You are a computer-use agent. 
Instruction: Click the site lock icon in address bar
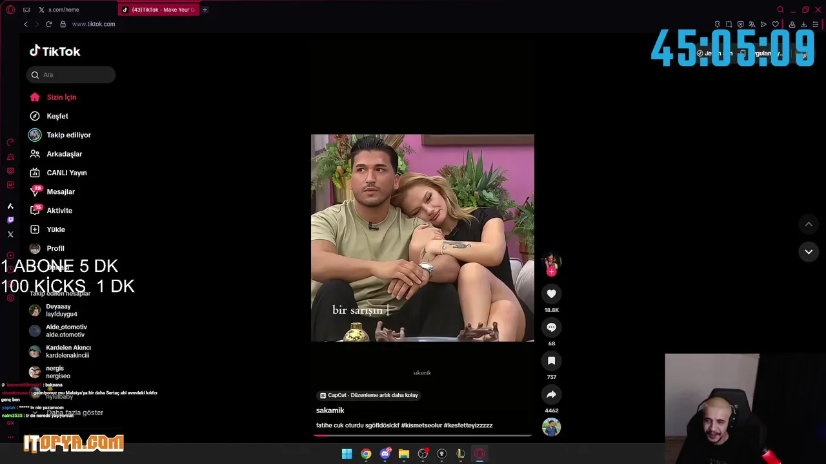click(63, 24)
